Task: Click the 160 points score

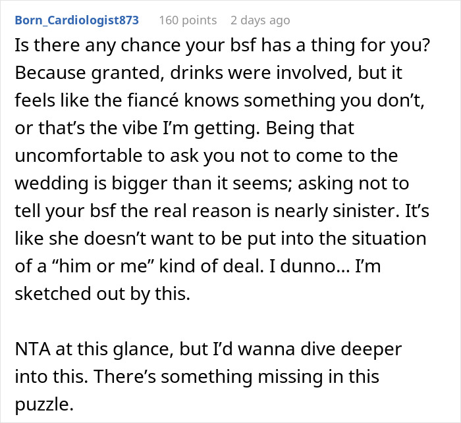Action: tap(188, 20)
